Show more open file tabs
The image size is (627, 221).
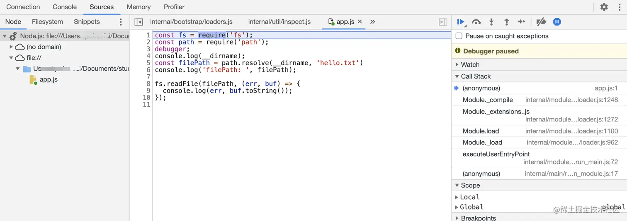pyautogui.click(x=372, y=22)
